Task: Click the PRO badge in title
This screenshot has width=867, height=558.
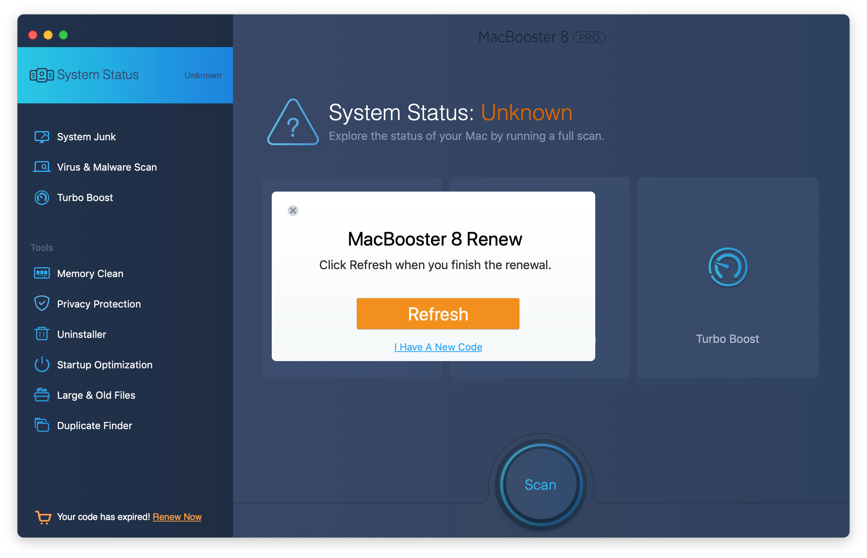Action: tap(589, 37)
